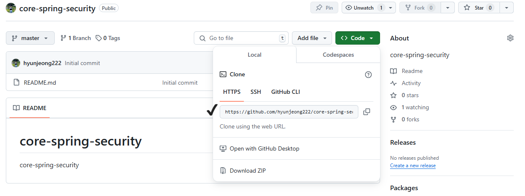View the 0 forks link

pos(405,119)
